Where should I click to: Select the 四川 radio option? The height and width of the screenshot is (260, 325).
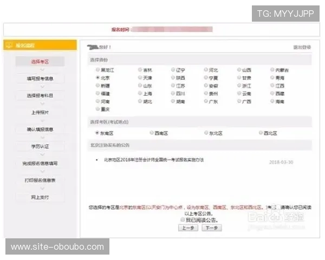click(173, 93)
